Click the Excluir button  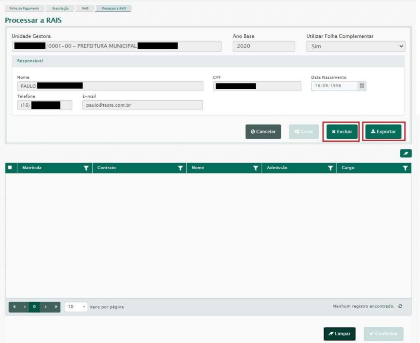pos(342,132)
